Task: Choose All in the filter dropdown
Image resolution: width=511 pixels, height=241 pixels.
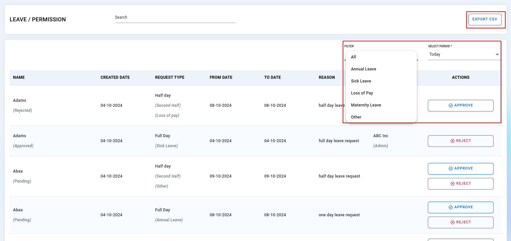Action: (381, 57)
